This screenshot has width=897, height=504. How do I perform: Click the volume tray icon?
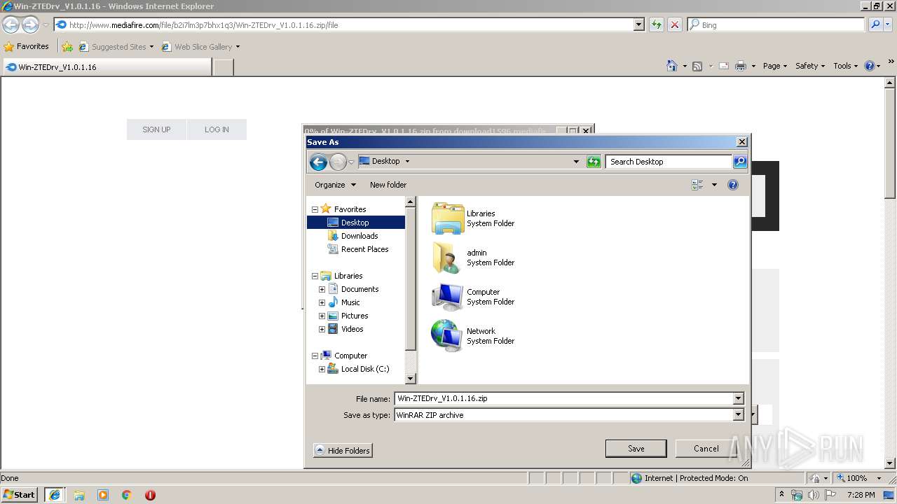(813, 495)
